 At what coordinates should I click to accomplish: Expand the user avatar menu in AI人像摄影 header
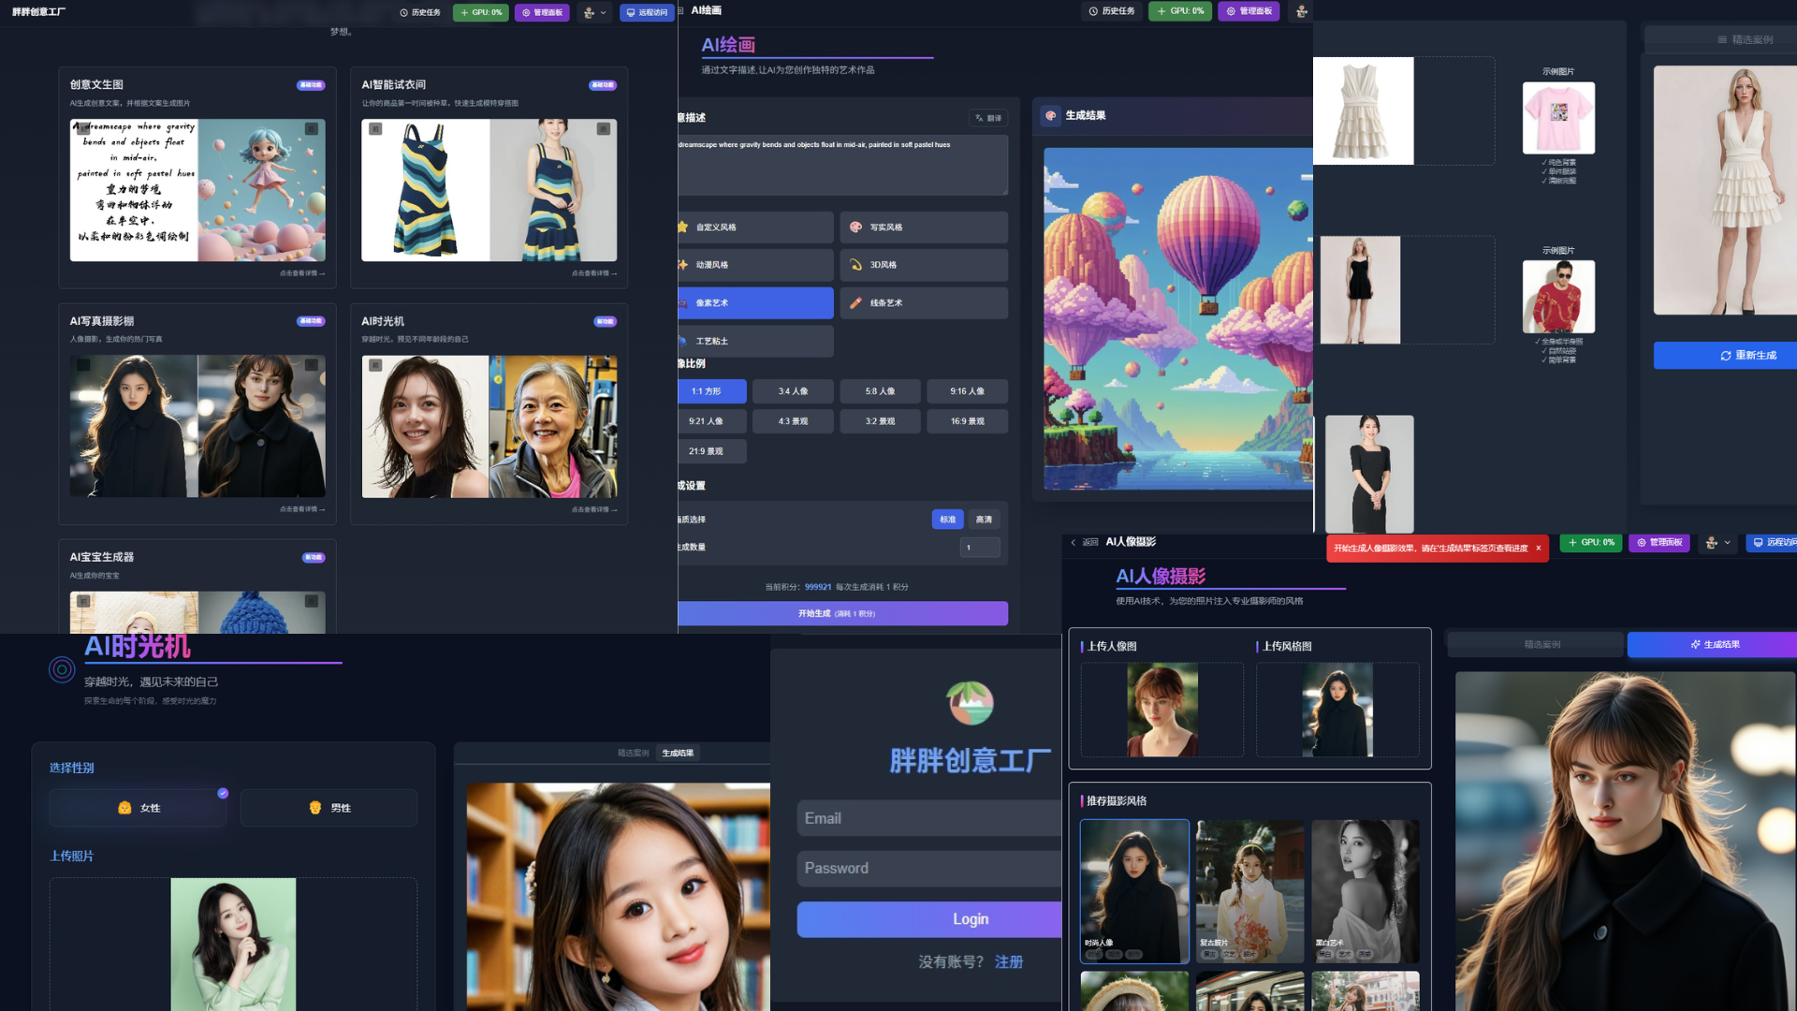coord(1717,542)
